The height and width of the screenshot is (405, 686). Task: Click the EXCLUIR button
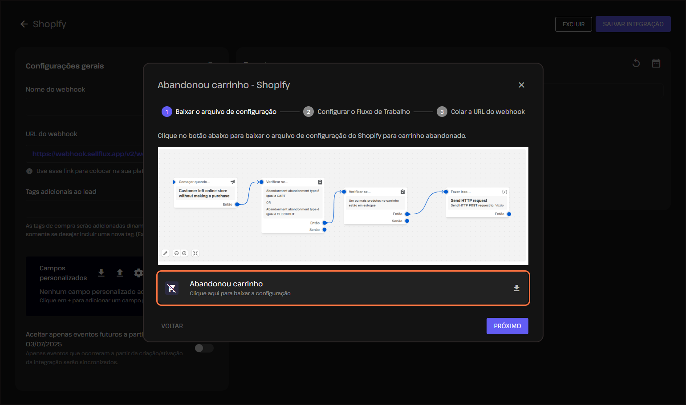[x=573, y=24]
